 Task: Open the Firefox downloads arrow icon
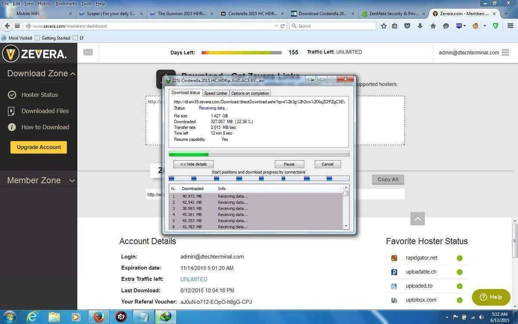[x=420, y=26]
